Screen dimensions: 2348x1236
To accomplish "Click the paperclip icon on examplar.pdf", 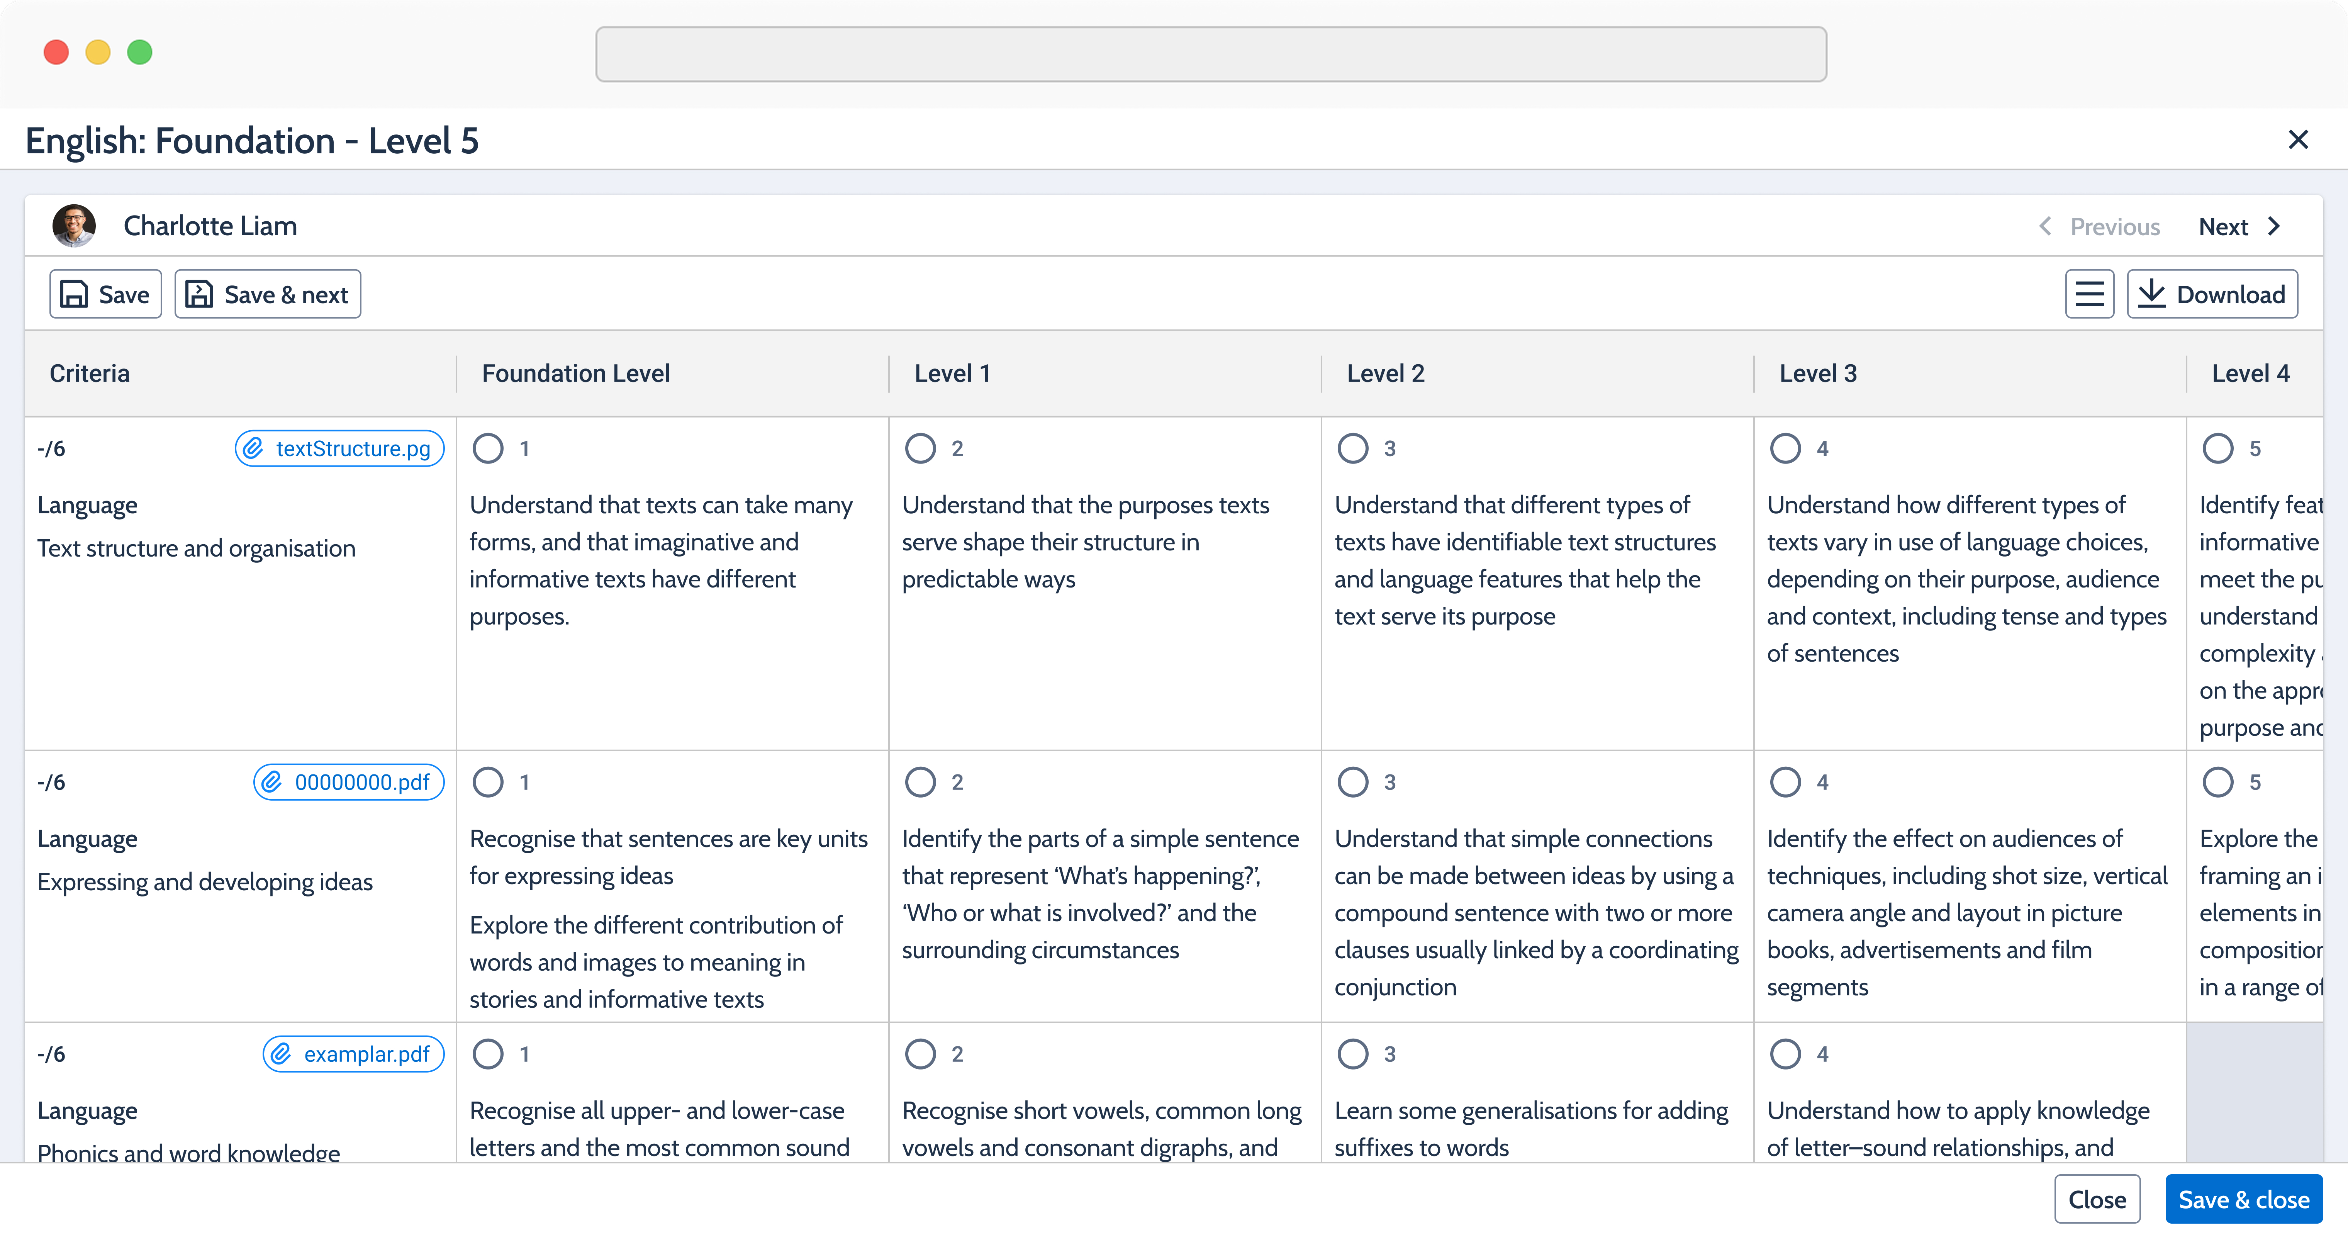I will (x=281, y=1054).
